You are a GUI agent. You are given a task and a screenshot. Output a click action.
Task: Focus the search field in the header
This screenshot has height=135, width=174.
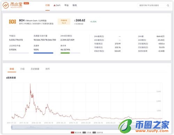point(153,5)
